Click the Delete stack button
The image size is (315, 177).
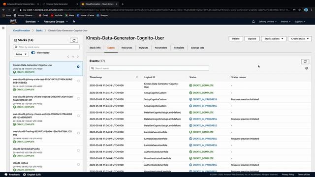pyautogui.click(x=236, y=39)
